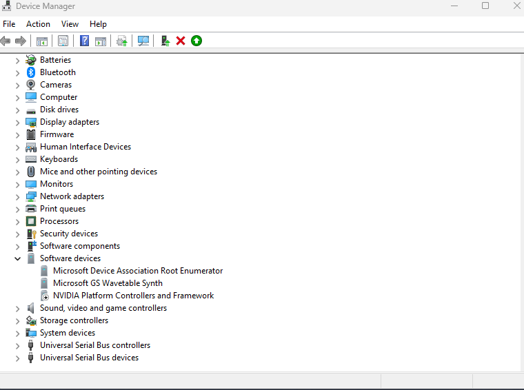Click the Disk drives icon

point(31,111)
